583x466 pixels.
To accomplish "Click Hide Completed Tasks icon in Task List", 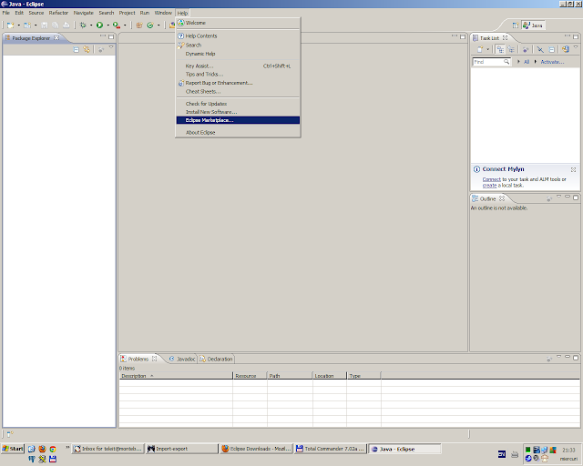I will pyautogui.click(x=540, y=49).
